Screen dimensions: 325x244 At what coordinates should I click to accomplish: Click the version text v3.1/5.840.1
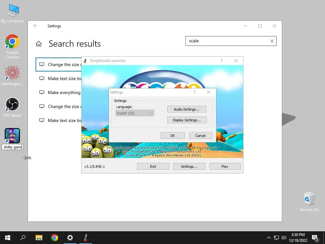[95, 166]
